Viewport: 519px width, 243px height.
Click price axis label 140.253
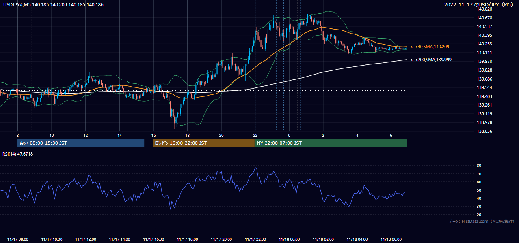click(485, 44)
